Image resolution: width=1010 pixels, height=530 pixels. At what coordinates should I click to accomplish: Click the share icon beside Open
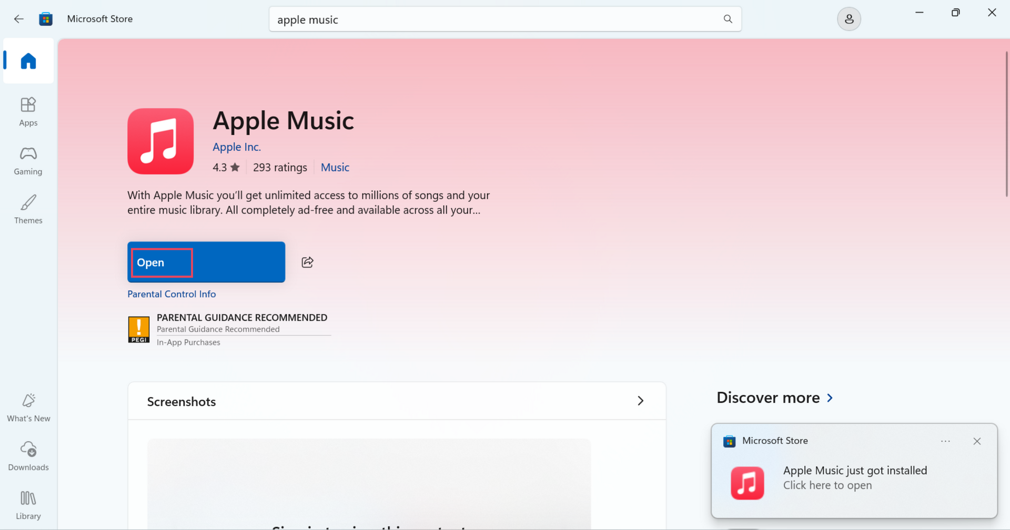pyautogui.click(x=308, y=262)
